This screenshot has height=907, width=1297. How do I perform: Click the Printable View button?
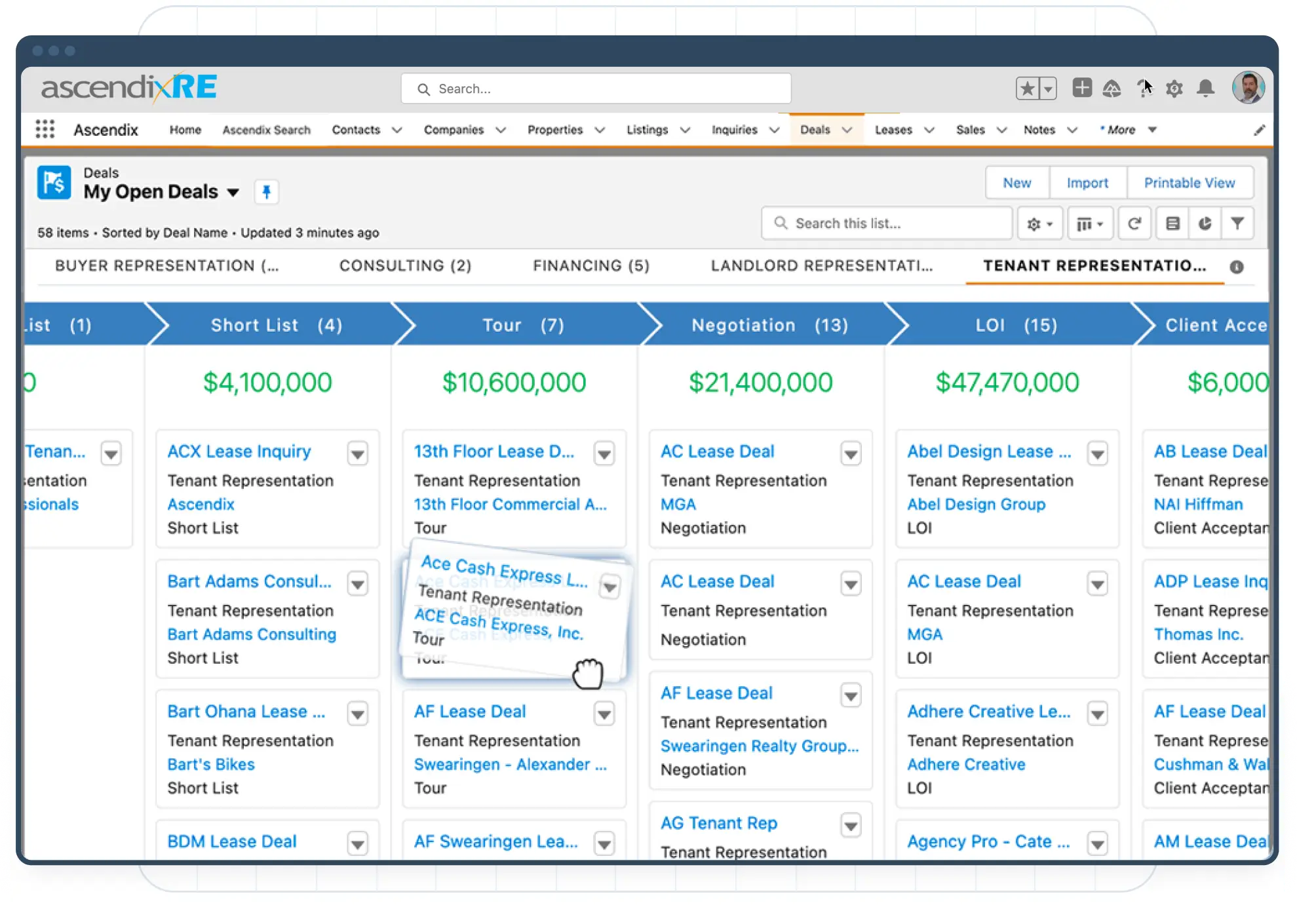click(x=1190, y=183)
